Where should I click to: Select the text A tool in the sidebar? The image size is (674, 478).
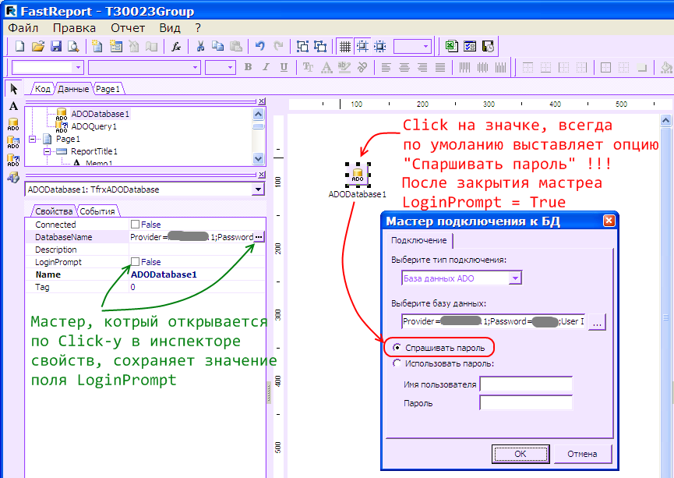(14, 106)
